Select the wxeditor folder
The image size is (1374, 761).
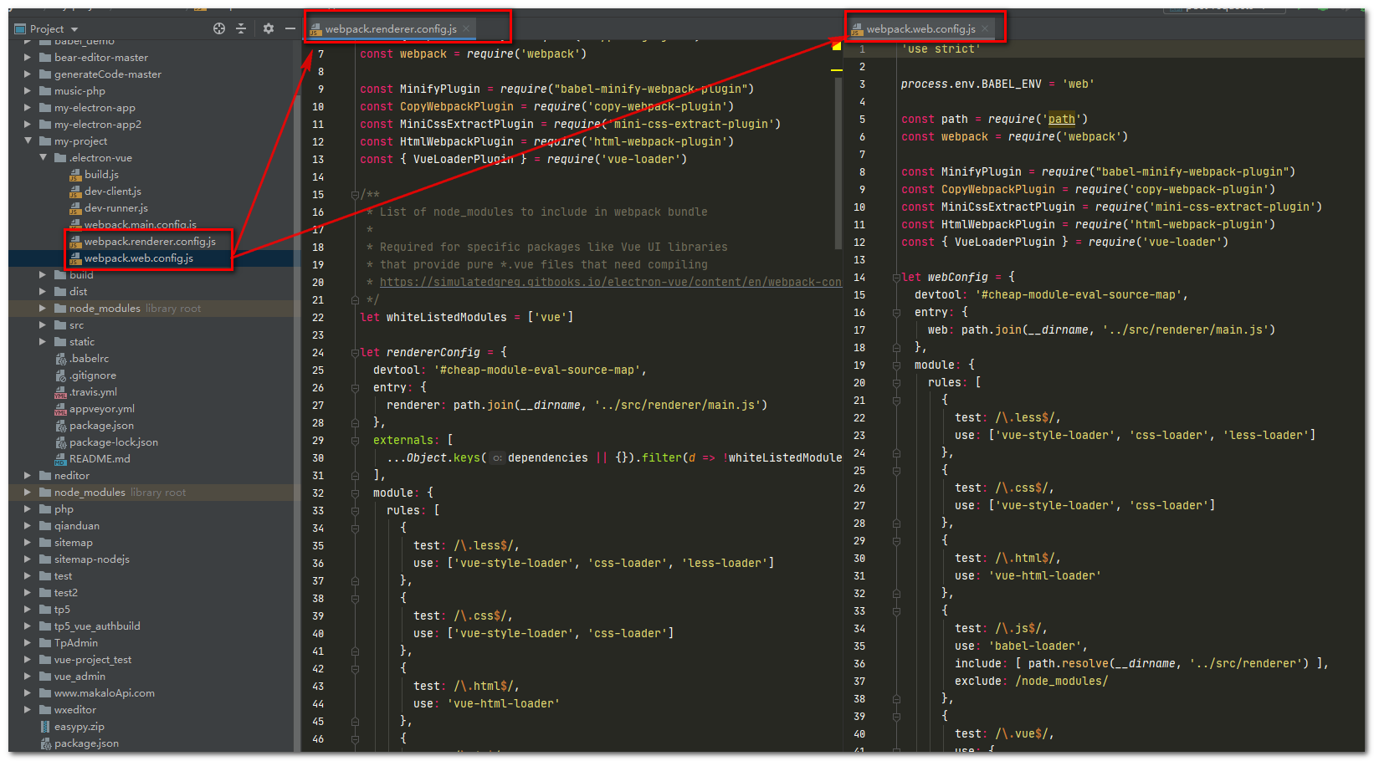tap(75, 710)
